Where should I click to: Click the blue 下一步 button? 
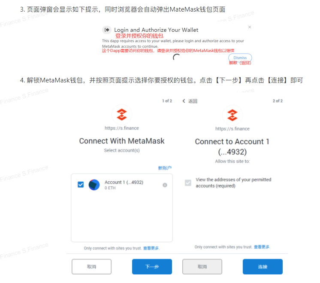coord(152,267)
